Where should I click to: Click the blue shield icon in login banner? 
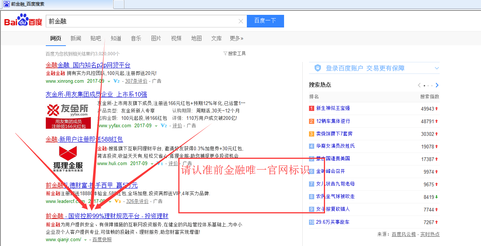(x=318, y=68)
